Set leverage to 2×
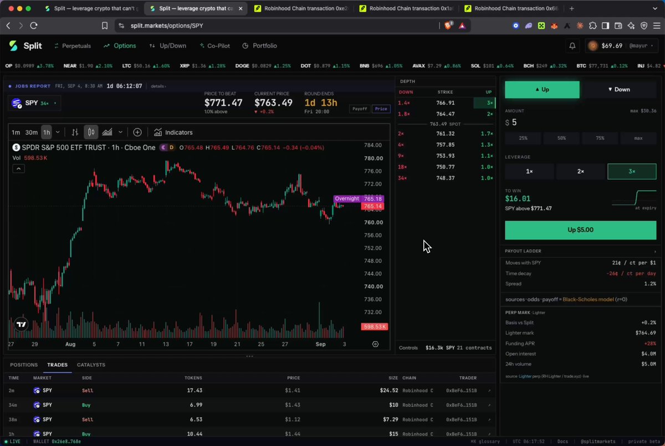This screenshot has width=665, height=446. [580, 172]
